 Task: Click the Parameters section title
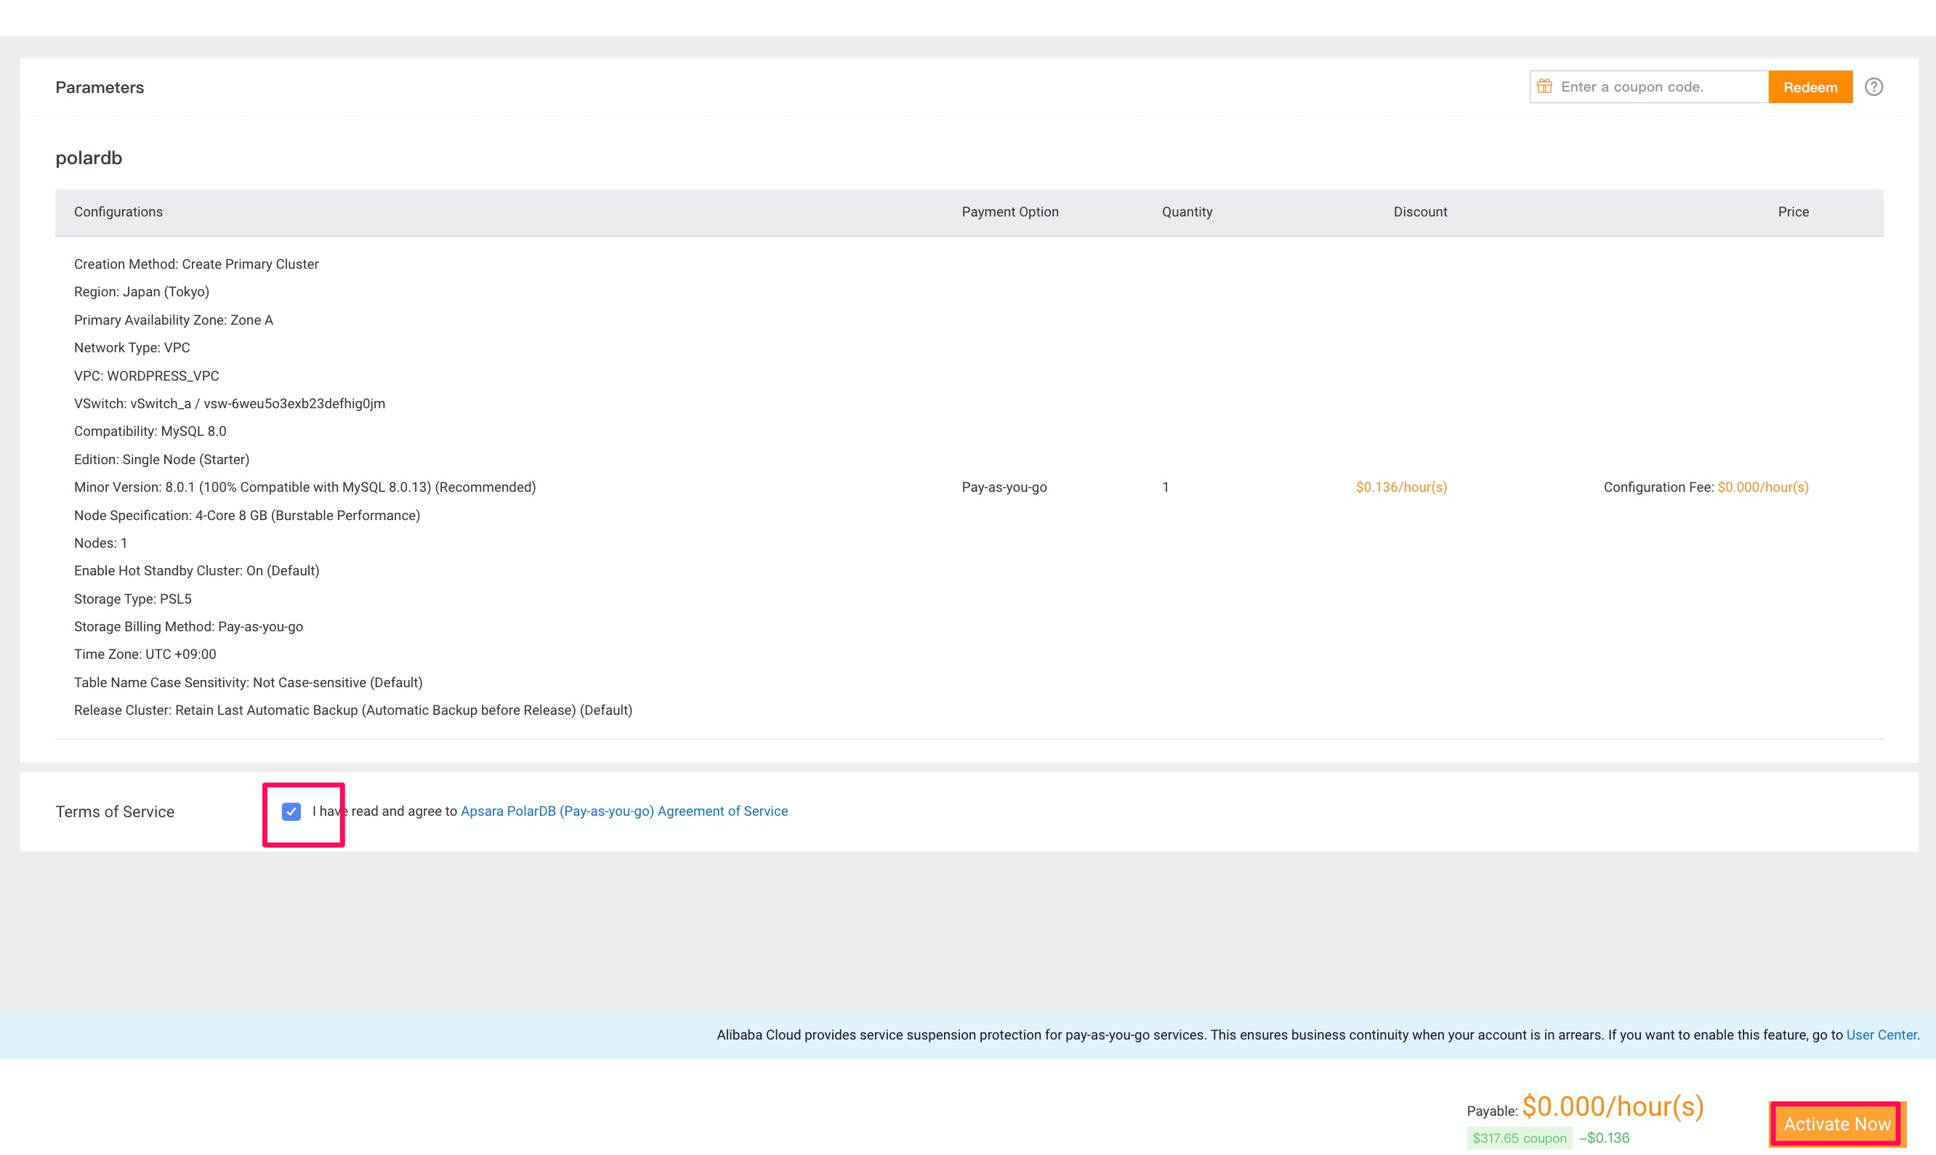coord(100,87)
